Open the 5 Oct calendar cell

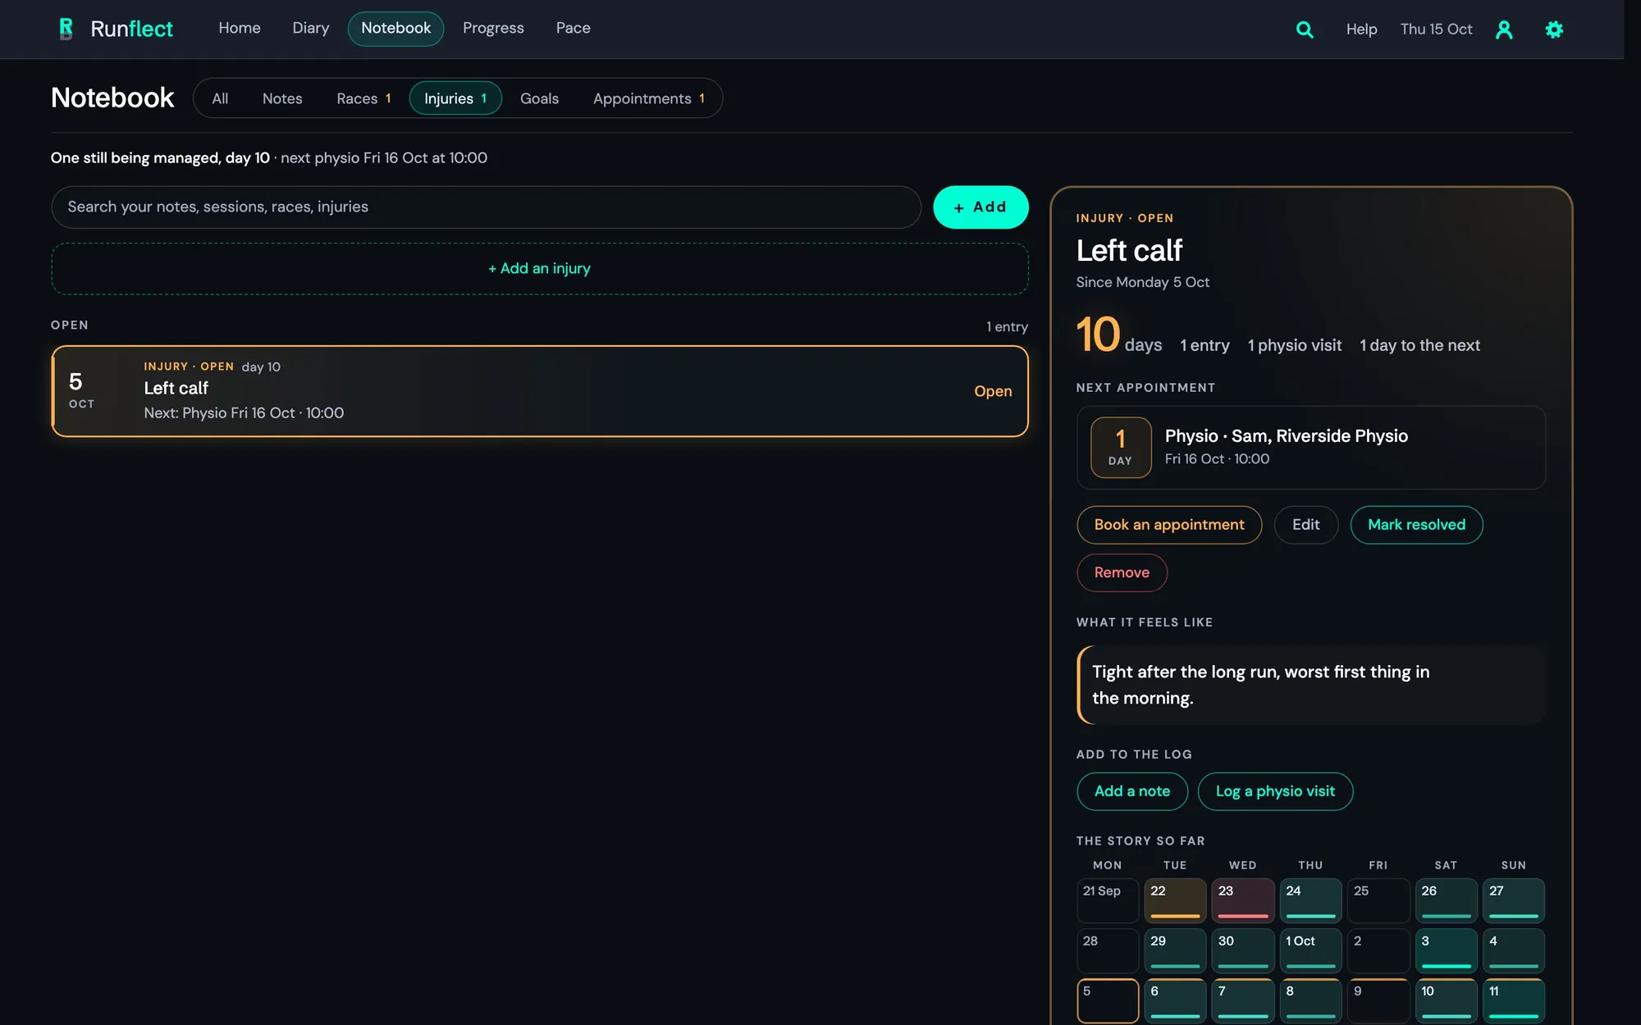pyautogui.click(x=1108, y=1000)
